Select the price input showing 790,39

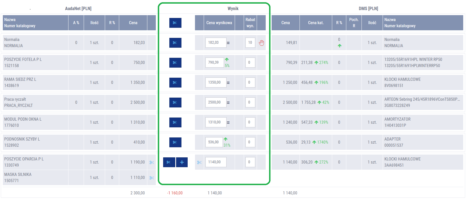pyautogui.click(x=214, y=63)
